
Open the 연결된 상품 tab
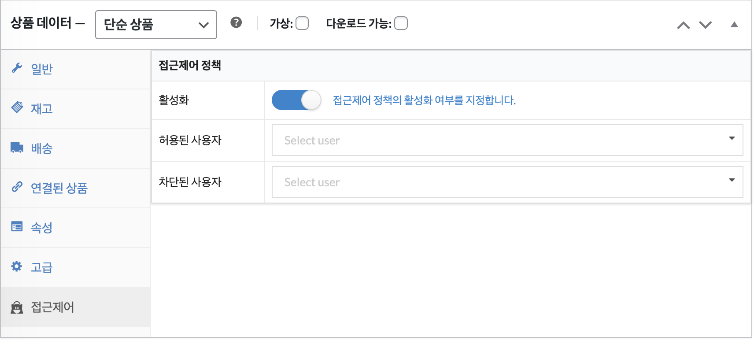point(59,188)
